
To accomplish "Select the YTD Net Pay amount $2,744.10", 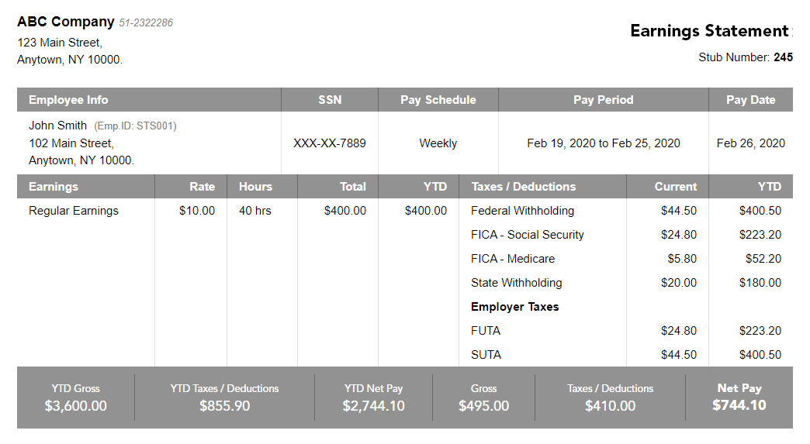I will (x=373, y=406).
